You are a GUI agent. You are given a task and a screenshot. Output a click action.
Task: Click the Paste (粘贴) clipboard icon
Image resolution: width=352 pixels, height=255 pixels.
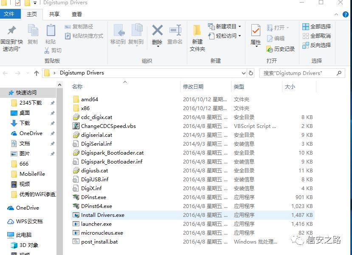click(51, 30)
